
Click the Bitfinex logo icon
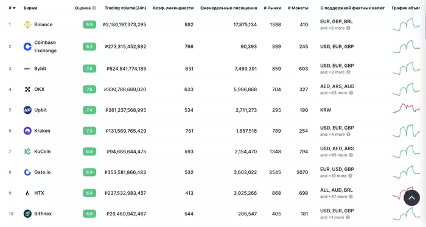click(27, 214)
